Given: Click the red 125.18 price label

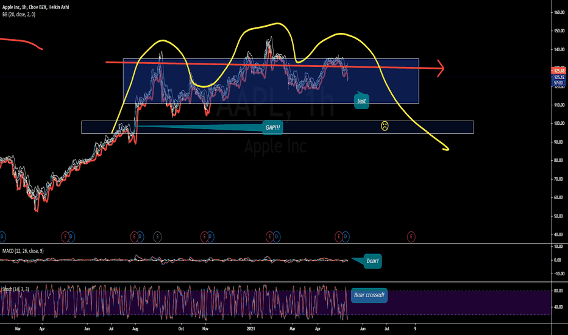Looking at the screenshot, I should [559, 71].
